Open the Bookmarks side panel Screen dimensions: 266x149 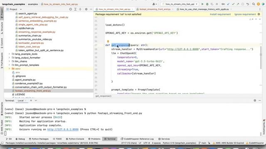pos(2,108)
